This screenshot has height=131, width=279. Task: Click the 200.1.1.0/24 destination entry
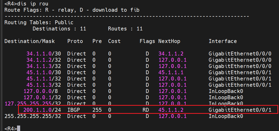tap(42, 110)
